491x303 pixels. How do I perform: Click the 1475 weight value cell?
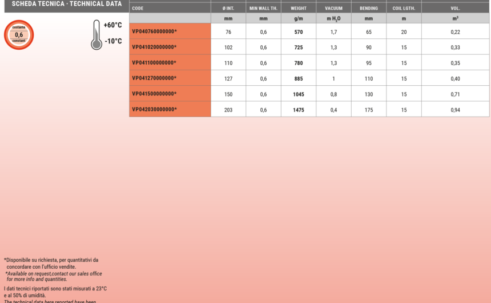point(298,109)
